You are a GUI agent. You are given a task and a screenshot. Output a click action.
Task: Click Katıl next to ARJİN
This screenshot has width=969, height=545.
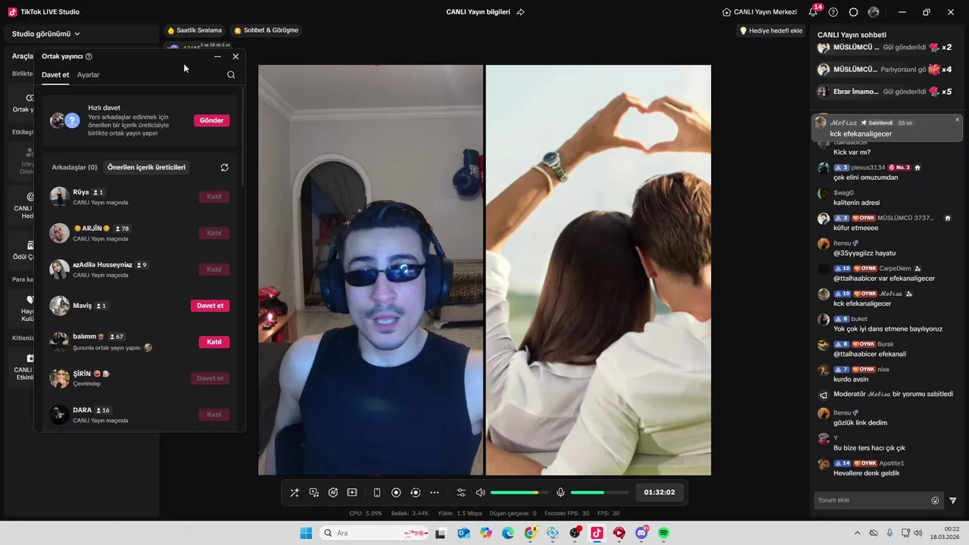pos(214,233)
